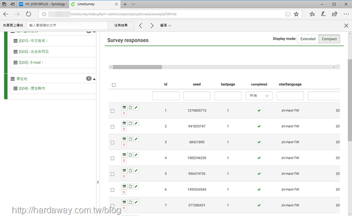This screenshot has width=352, height=216.
Task: Open the Favorites hub icon
Action: 312,14
